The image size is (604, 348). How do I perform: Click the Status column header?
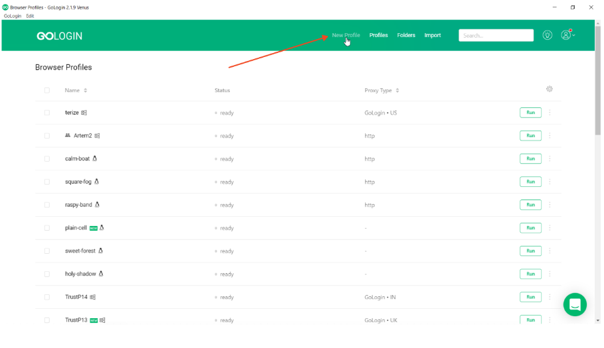pyautogui.click(x=222, y=90)
